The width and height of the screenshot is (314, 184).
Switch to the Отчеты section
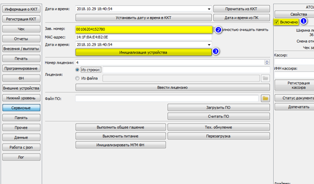point(21,39)
